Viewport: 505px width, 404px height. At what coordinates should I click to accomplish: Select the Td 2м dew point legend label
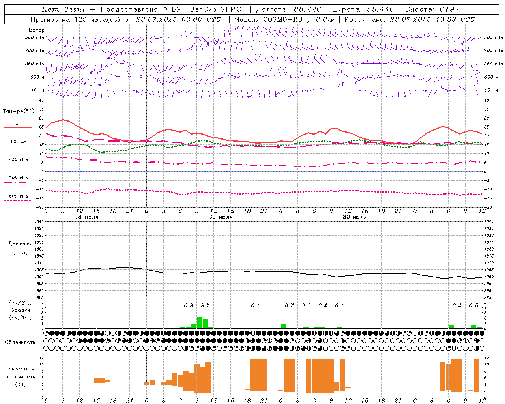[19, 141]
